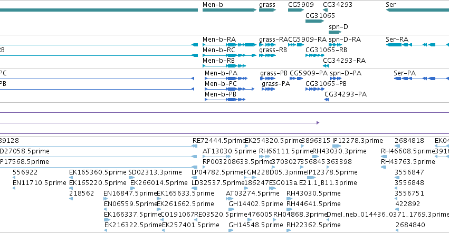The image size is (449, 233).
Task: Click the EK254320.5prime EST label
Action: click(273, 141)
